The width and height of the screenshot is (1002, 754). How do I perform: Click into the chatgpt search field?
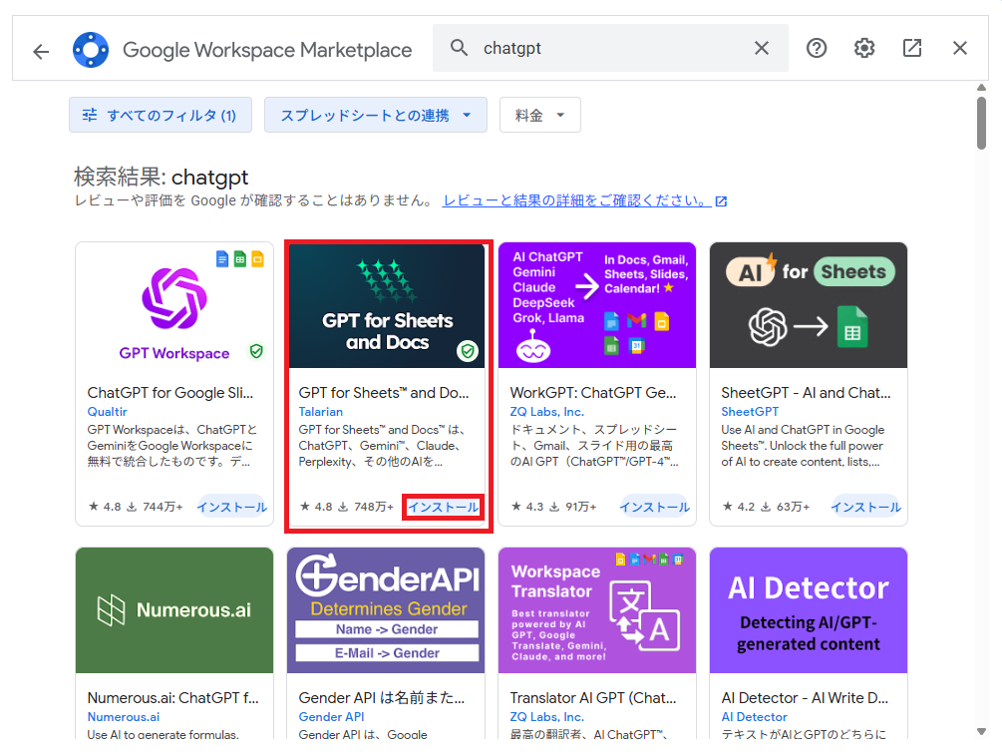(610, 48)
